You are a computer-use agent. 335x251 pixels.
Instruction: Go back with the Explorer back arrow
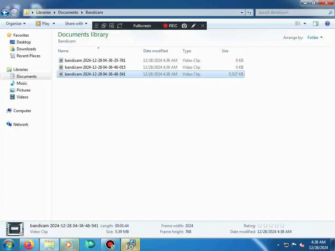coord(5,13)
